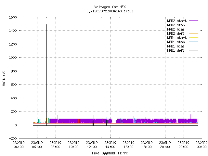Click the '230519 06:00' x-axis tick label
This screenshot has width=208, height=156.
37,145
